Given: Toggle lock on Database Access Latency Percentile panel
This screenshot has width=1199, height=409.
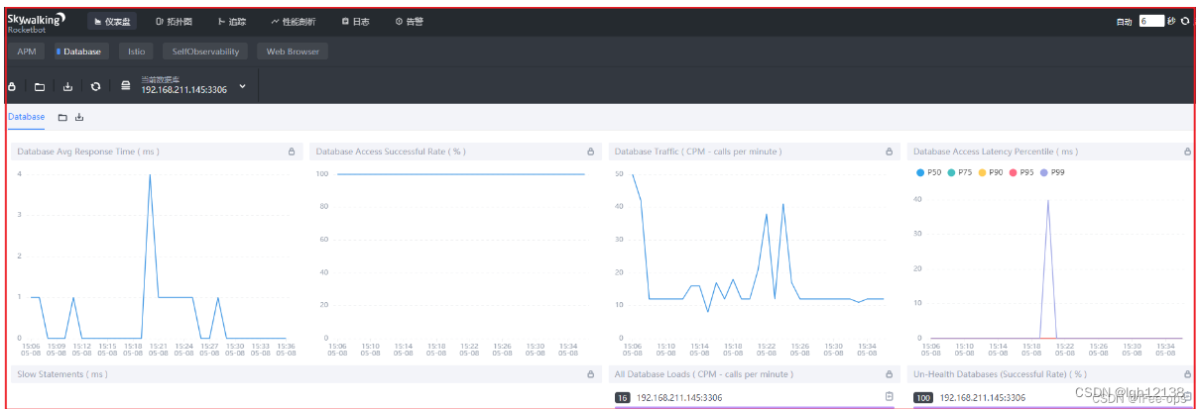Looking at the screenshot, I should coord(1188,152).
